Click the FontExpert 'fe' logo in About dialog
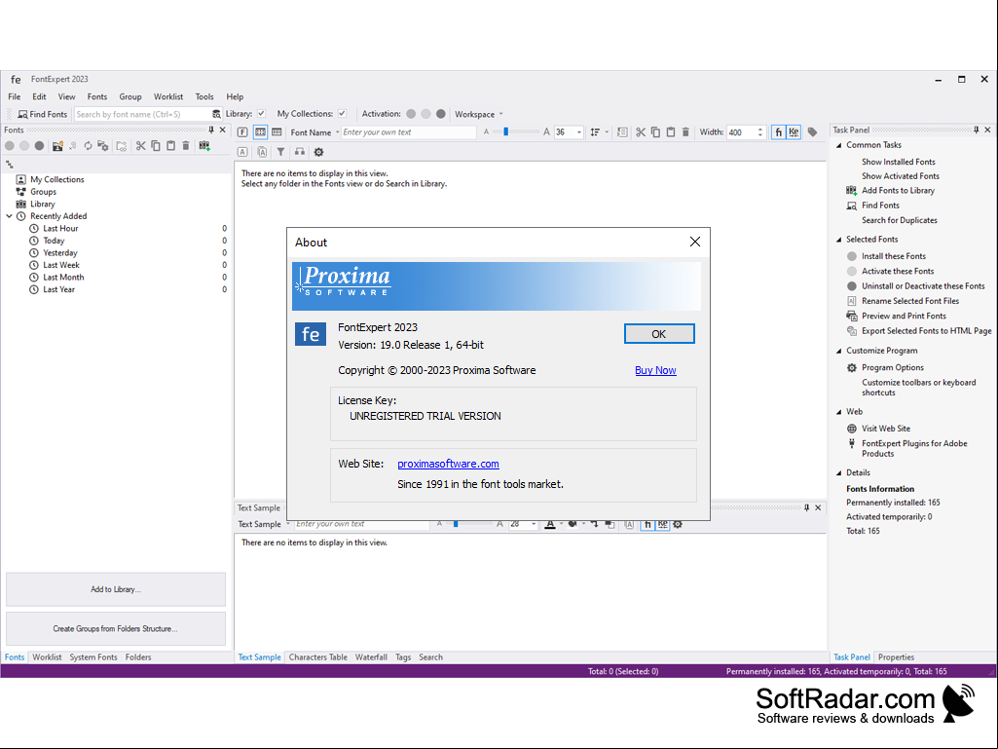The image size is (998, 749). coord(311,334)
